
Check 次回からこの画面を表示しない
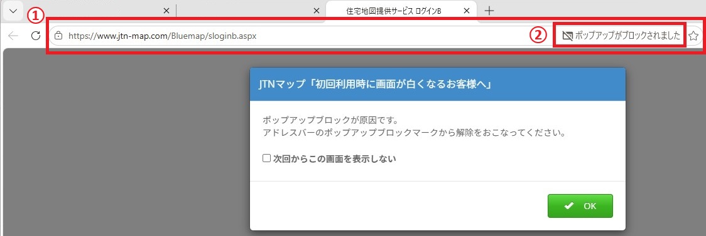click(x=266, y=158)
